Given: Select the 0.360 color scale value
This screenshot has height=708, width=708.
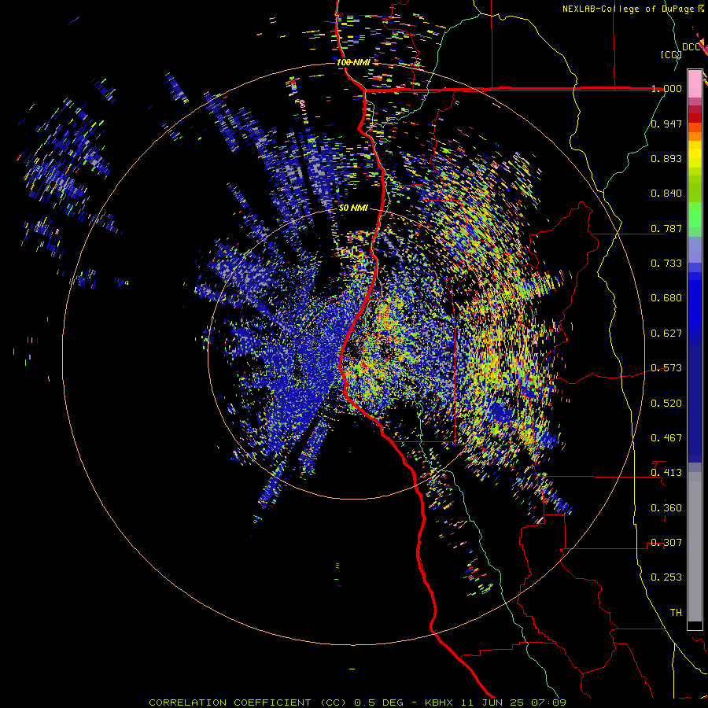Looking at the screenshot, I should [666, 508].
